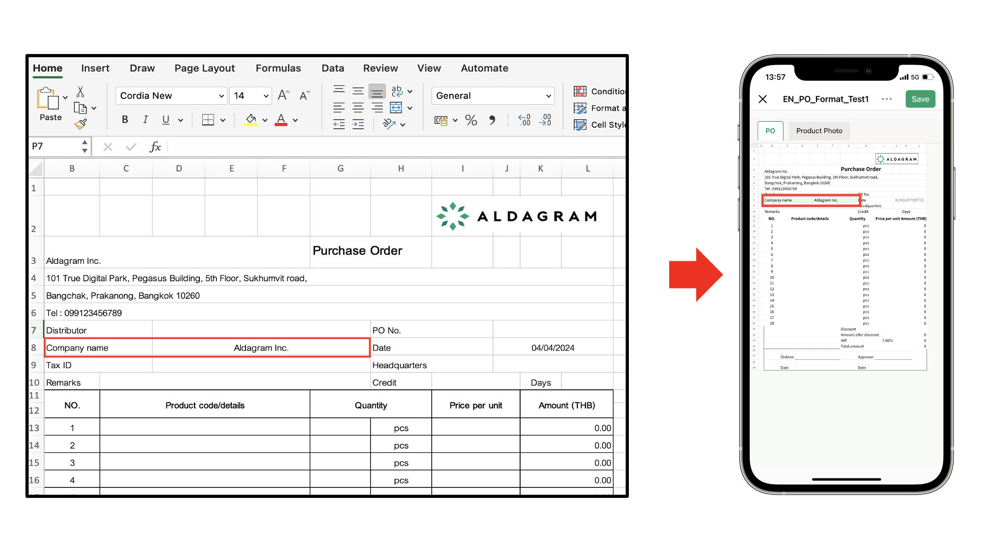The image size is (982, 535).
Task: Switch to the Page Layout ribbon tab
Action: coord(204,68)
